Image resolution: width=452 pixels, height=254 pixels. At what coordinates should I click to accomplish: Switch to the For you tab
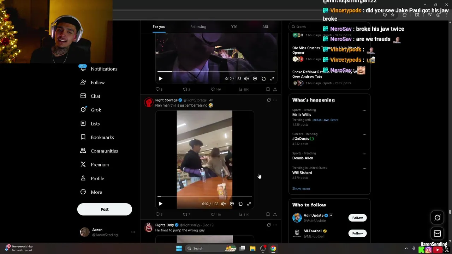(159, 27)
